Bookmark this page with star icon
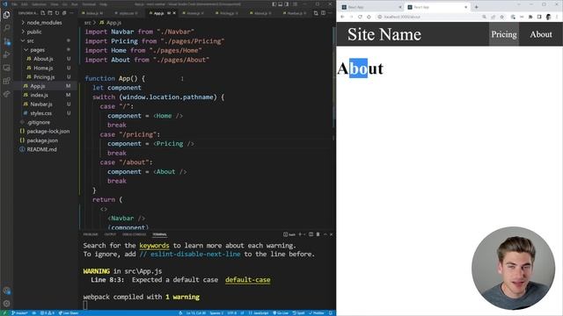Image resolution: width=563 pixels, height=316 pixels. [502, 17]
